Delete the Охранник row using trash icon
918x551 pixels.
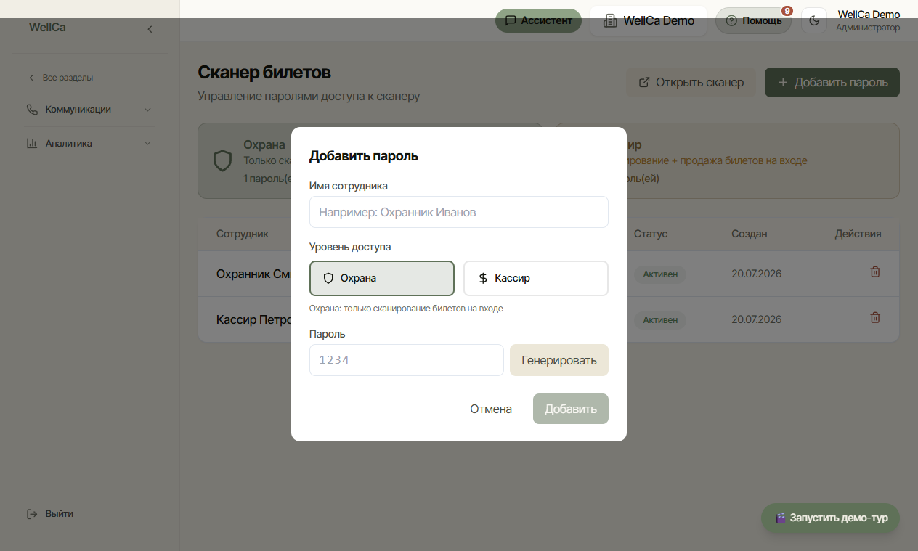pyautogui.click(x=875, y=272)
